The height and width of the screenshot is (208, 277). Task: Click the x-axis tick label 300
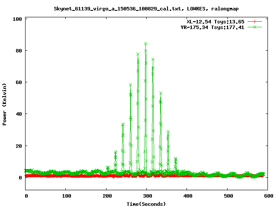(147, 196)
